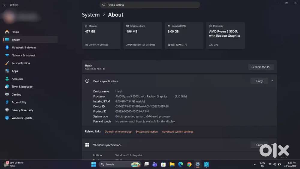
Task: Show hidden system tray icons
Action: pos(255,164)
